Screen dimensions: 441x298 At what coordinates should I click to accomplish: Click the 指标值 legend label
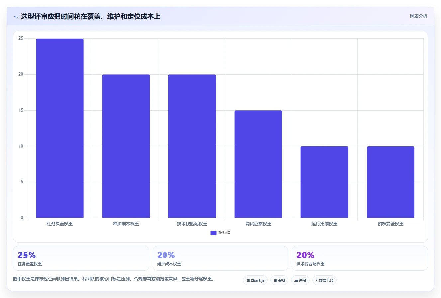(224, 233)
